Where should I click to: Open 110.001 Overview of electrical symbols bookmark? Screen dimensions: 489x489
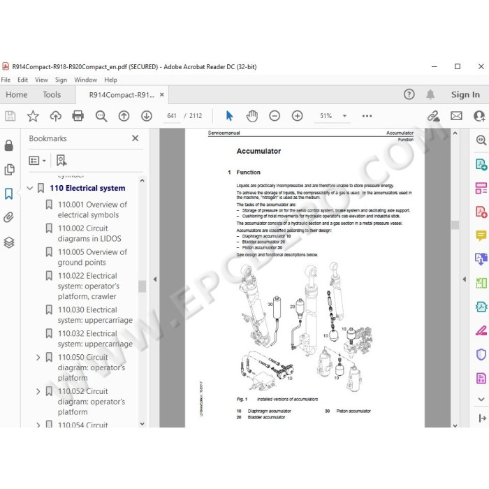coord(92,210)
